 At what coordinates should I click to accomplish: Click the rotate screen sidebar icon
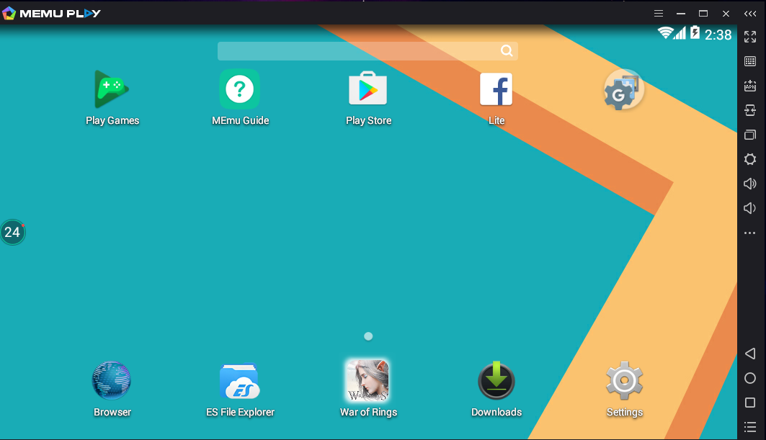(750, 110)
